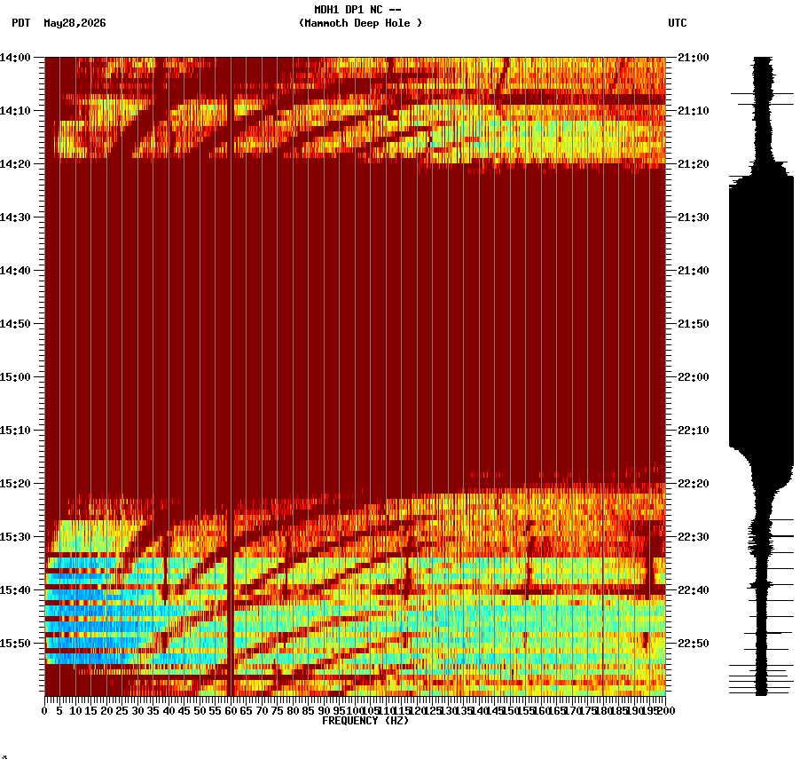Image resolution: width=800 pixels, height=767 pixels.
Task: Click the 14:00 PDT time label
Action: click(15, 58)
